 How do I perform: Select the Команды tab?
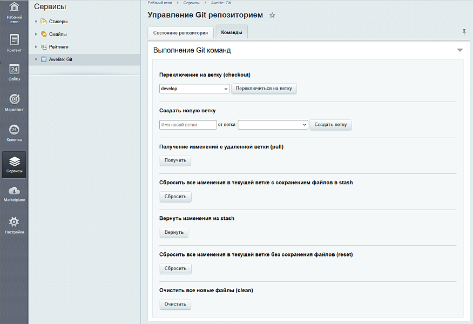[x=231, y=33]
